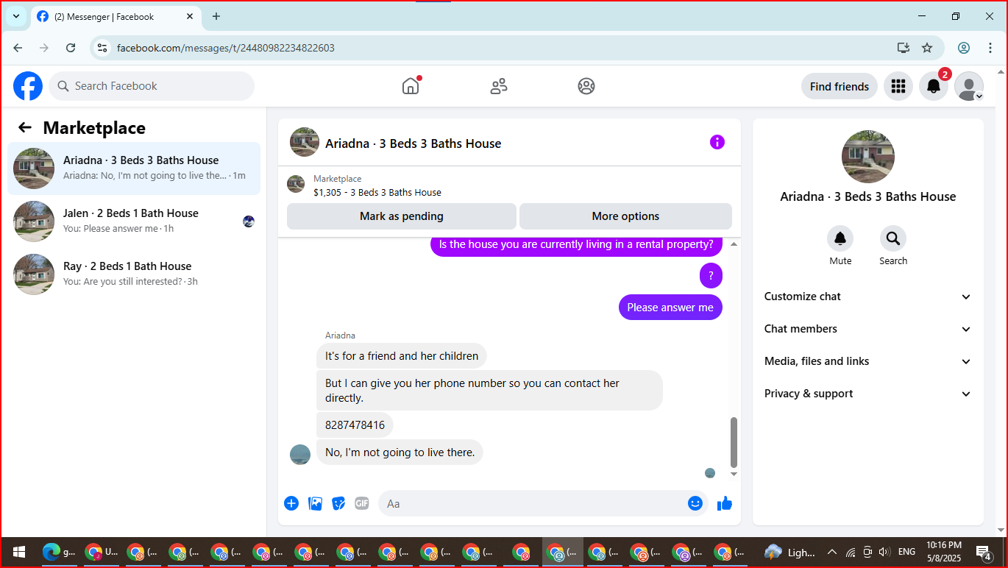The image size is (1008, 568).
Task: Click the Search Facebook field
Action: click(x=152, y=86)
